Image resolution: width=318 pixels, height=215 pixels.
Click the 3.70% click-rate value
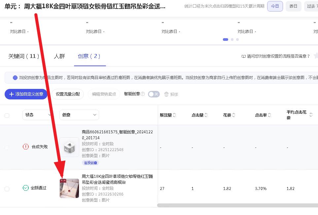(261, 189)
